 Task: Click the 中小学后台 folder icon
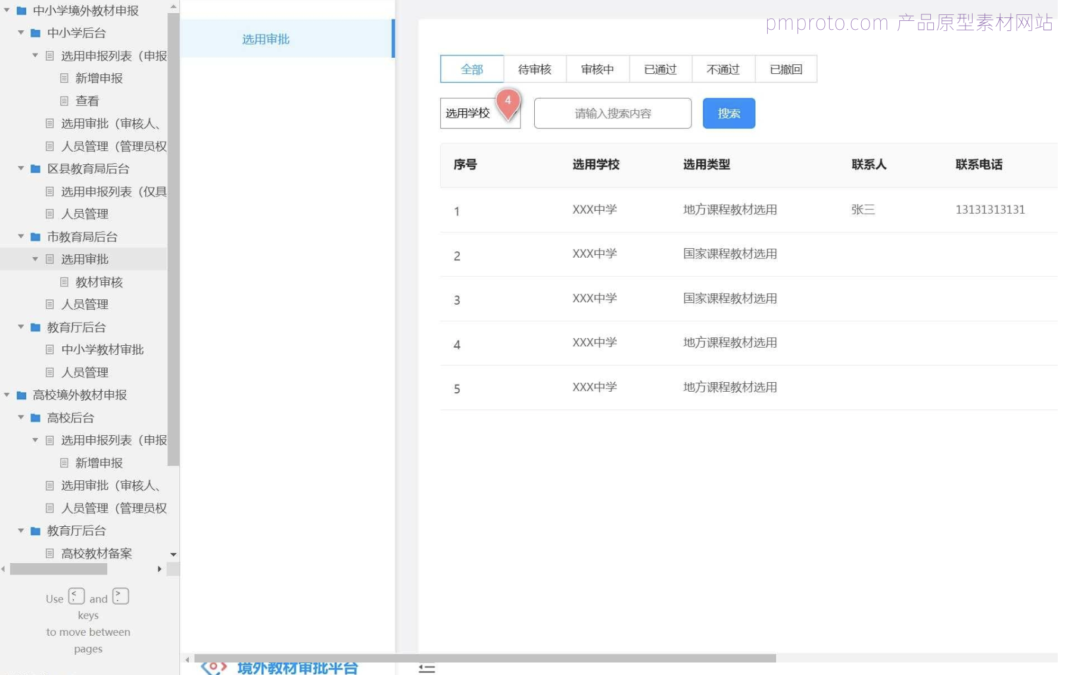point(36,33)
